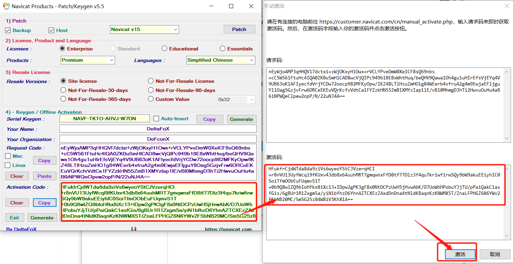The height and width of the screenshot is (264, 513).
Task: Click the Patch button
Action: pos(239,29)
